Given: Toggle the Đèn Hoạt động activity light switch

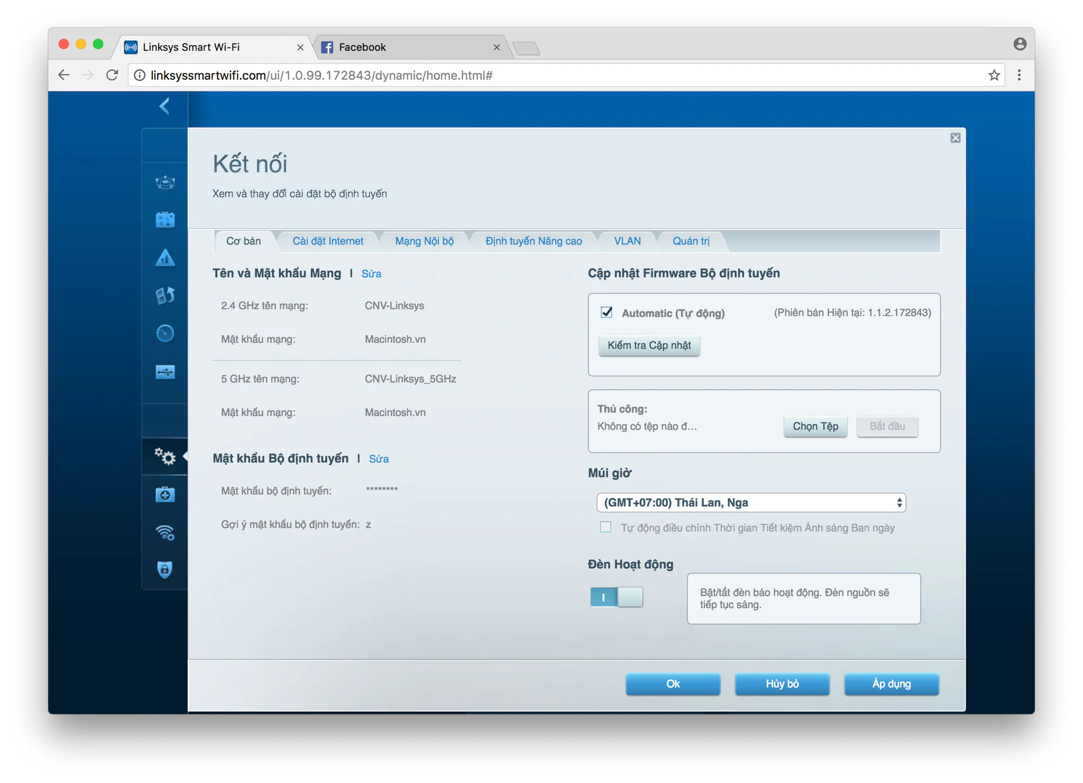Looking at the screenshot, I should 617,597.
